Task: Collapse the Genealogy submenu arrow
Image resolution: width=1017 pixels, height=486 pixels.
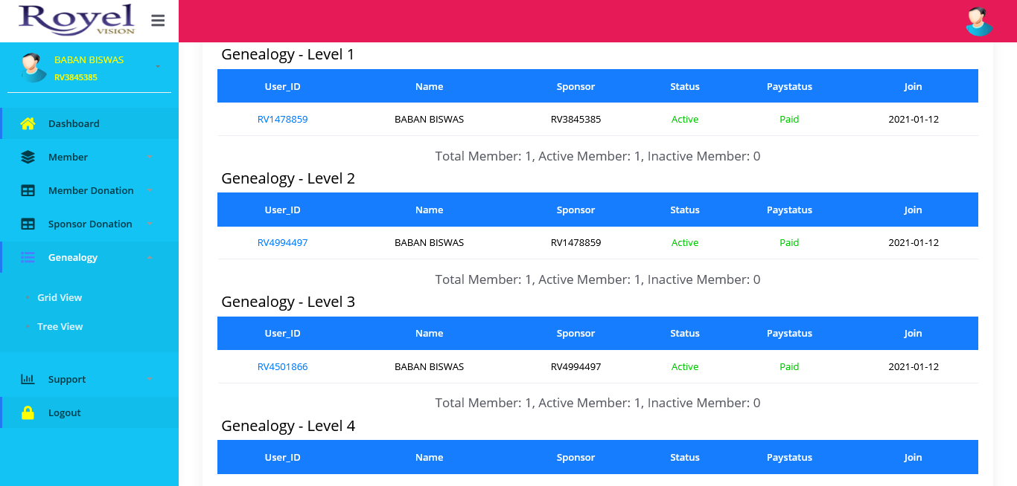Action: point(150,257)
